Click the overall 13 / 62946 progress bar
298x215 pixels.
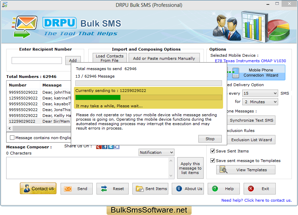148,83
